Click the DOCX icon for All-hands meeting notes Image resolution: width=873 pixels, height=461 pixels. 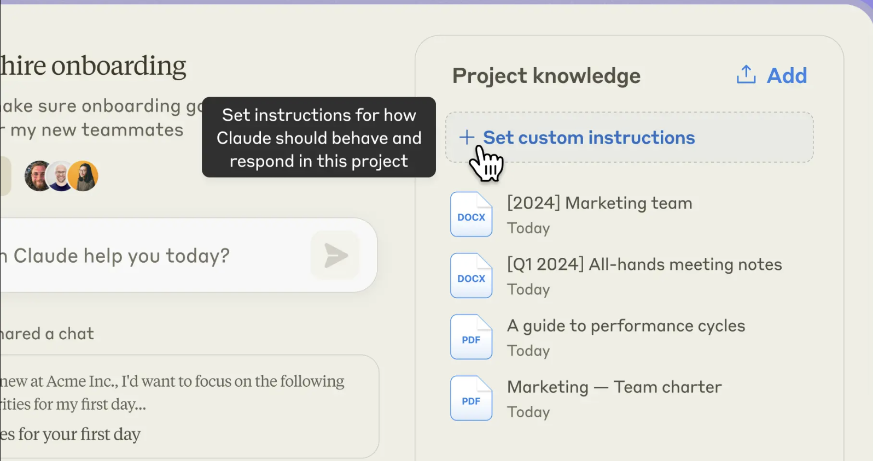click(x=471, y=276)
